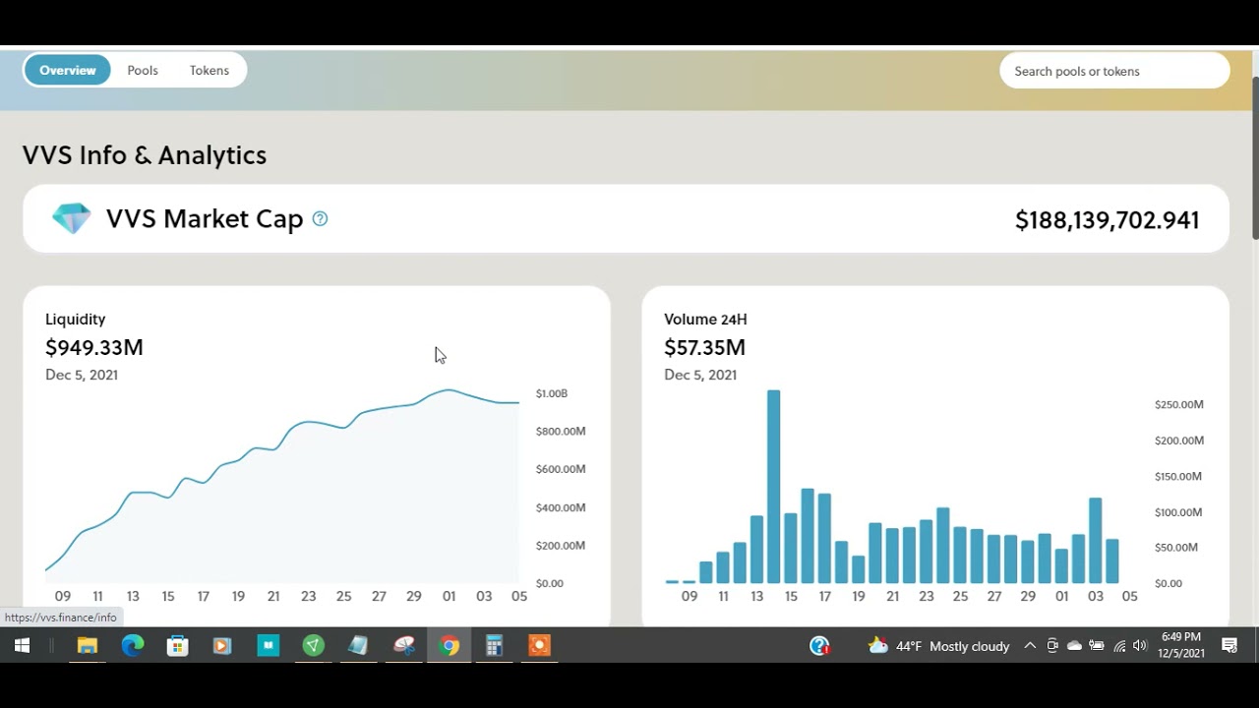Click the page vertical scrollbar thumb
This screenshot has height=708, width=1259.
pyautogui.click(x=1254, y=157)
